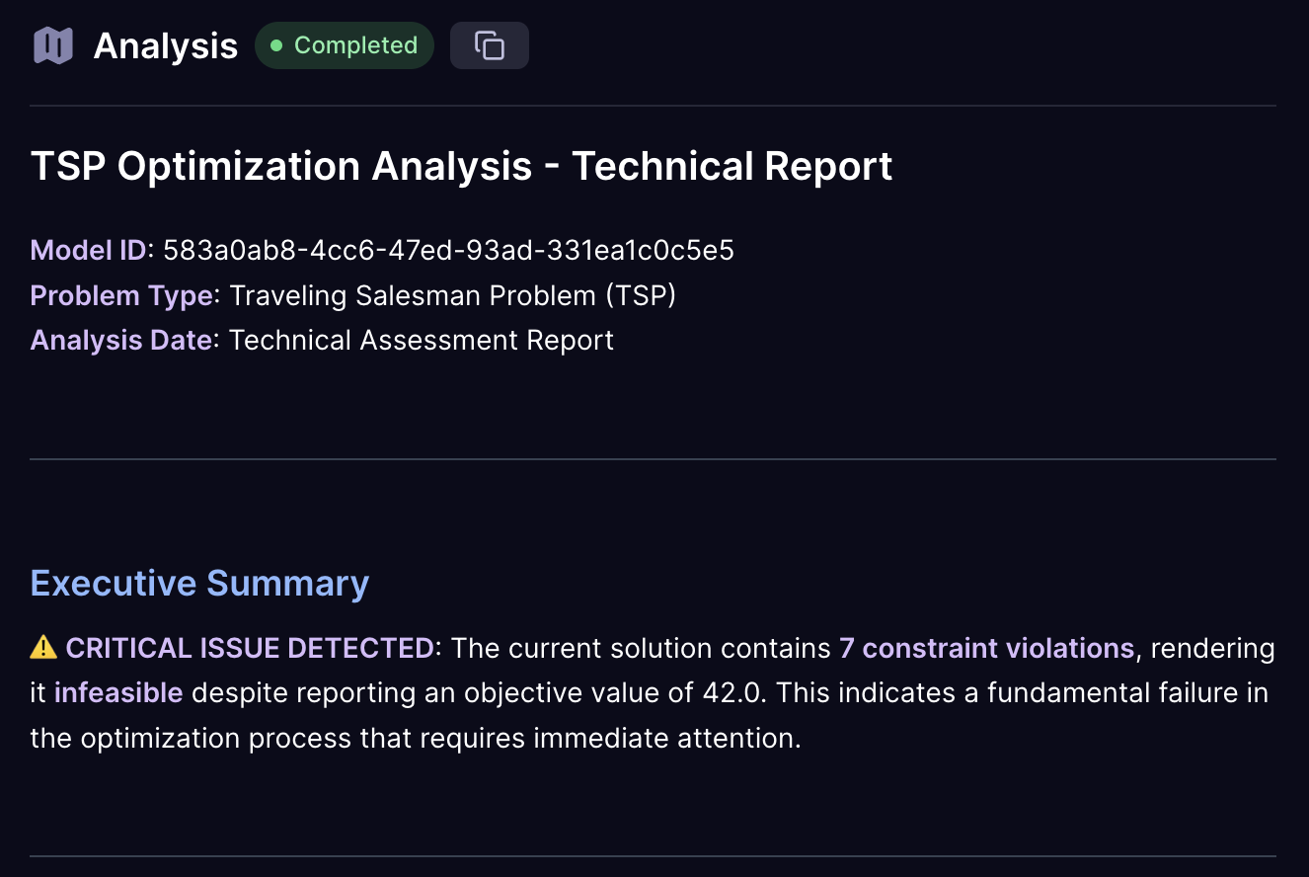The image size is (1309, 877).
Task: Click the infeasible highlighted text
Action: point(118,692)
